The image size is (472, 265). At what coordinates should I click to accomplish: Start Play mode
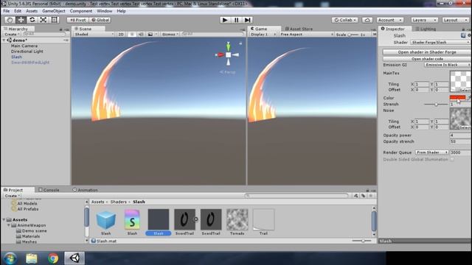[x=225, y=20]
